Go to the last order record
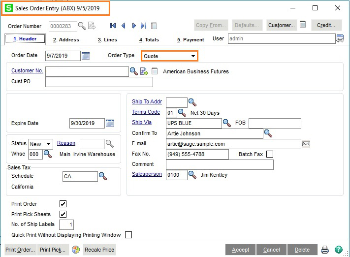Screen dimensions: 350x257 (144, 26)
